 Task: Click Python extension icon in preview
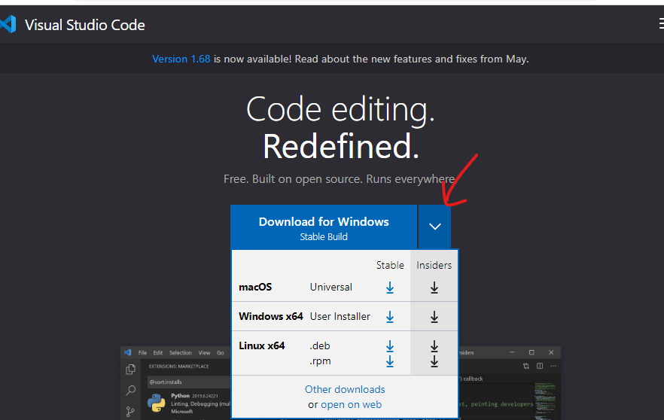[x=157, y=403]
